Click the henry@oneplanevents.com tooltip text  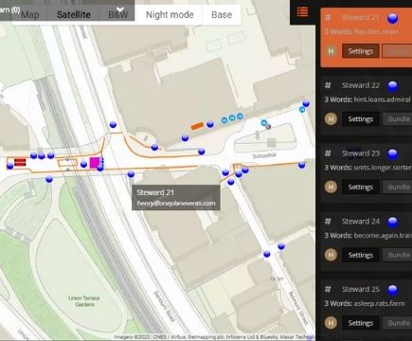tap(176, 204)
